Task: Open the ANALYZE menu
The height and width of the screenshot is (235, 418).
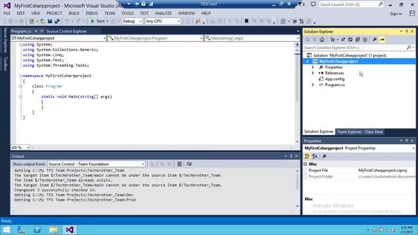Action: 163,13
